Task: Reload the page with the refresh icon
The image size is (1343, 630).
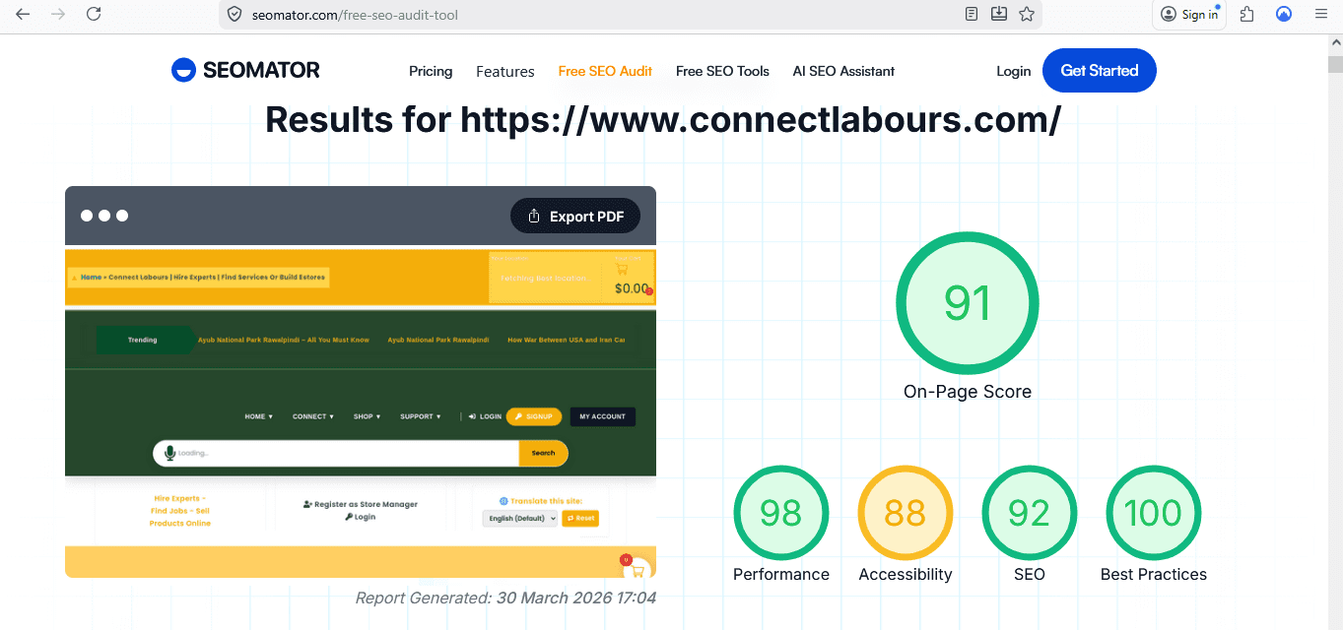Action: [94, 14]
